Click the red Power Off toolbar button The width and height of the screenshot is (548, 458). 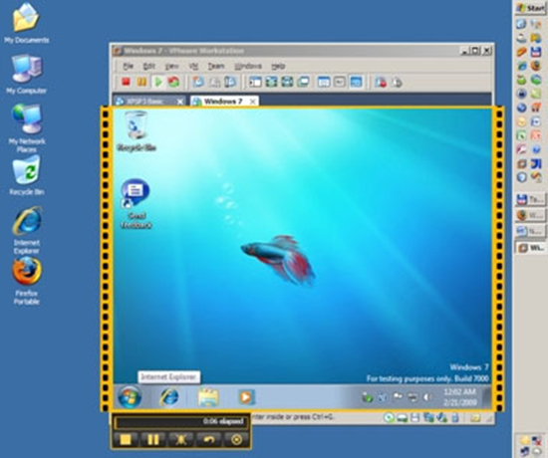pos(126,82)
